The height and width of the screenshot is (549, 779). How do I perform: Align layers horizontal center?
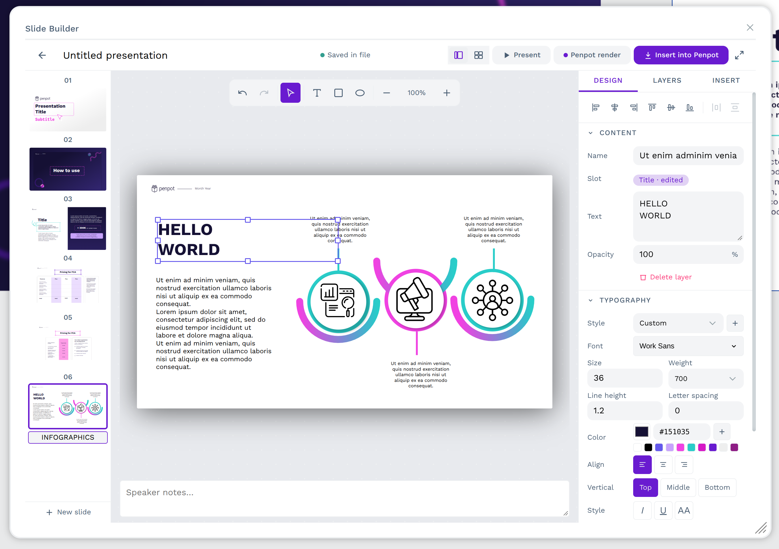point(615,108)
